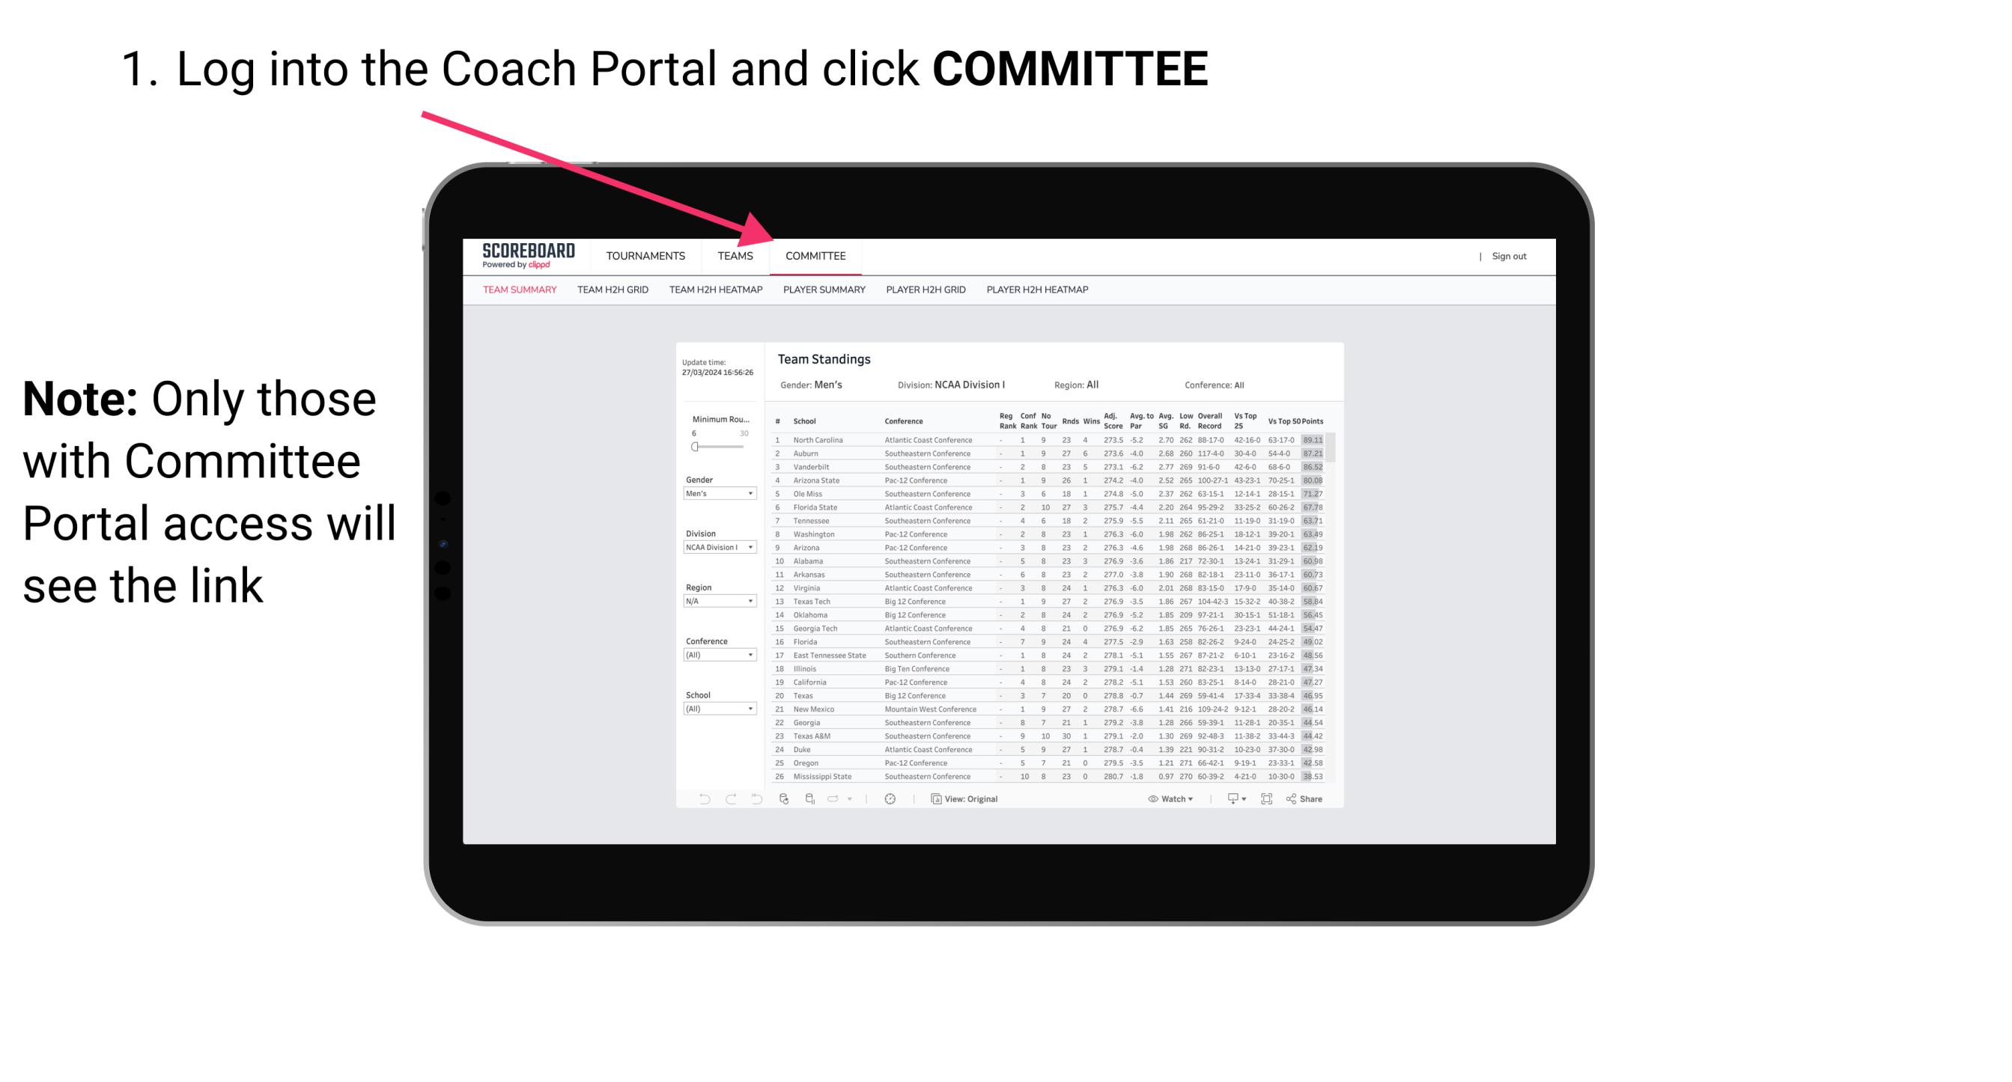This screenshot has width=2012, height=1082.
Task: Open the TEAM H2H HEATMAP tab
Action: [x=717, y=290]
